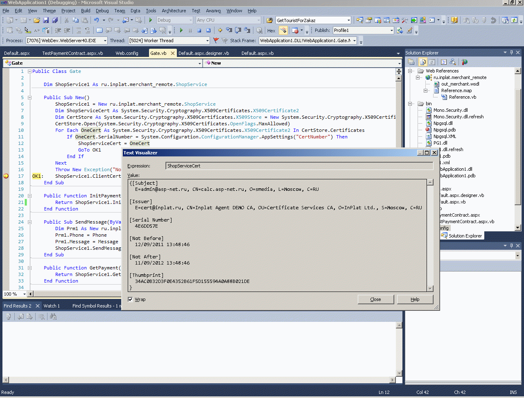
Task: Select Npgsql.dll in Solution Explorer
Action: click(443, 123)
